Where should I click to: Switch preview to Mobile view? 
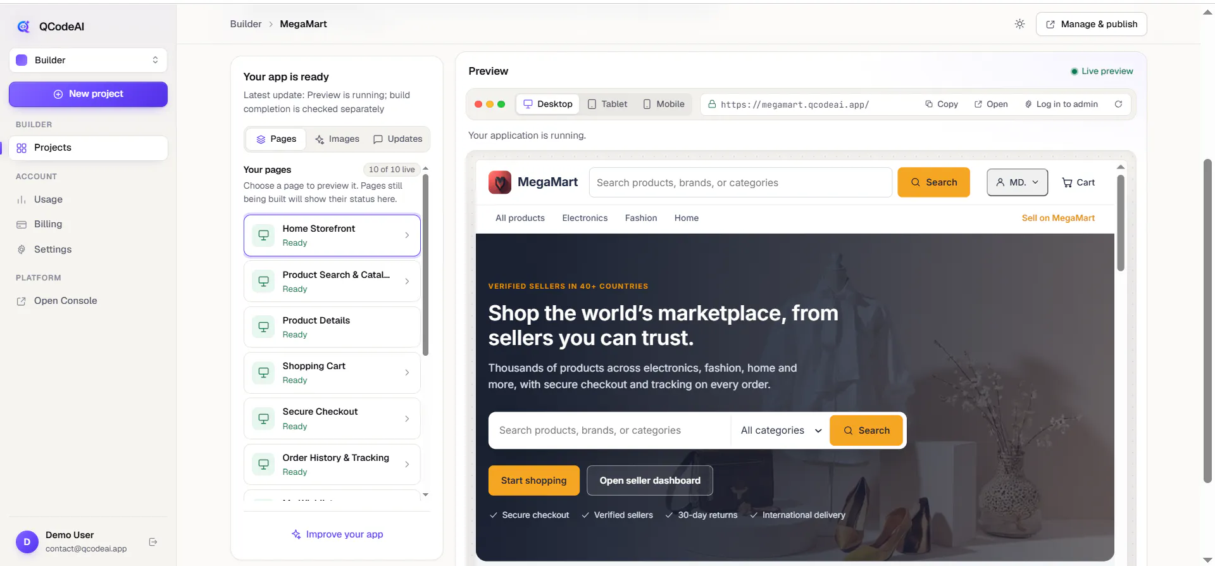pos(664,104)
